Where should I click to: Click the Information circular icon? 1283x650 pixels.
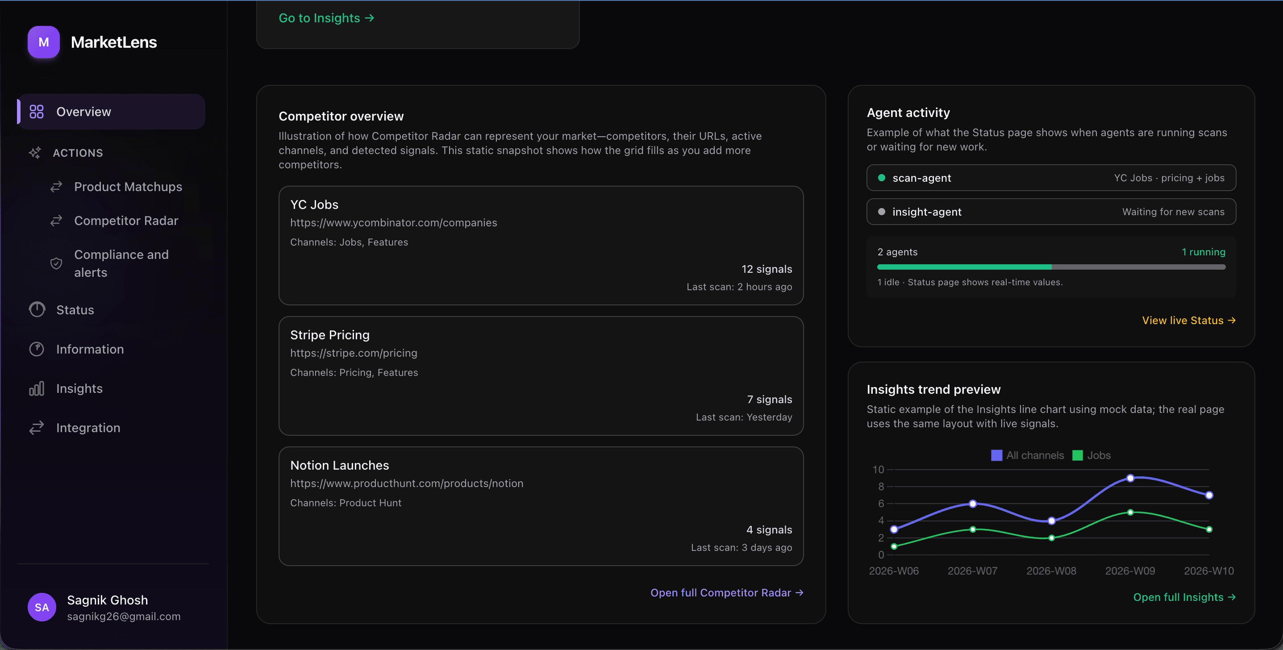pos(37,349)
